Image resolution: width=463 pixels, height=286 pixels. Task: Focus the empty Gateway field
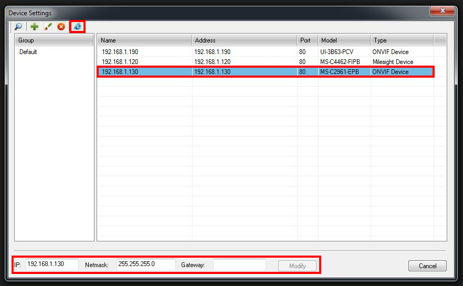point(239,265)
